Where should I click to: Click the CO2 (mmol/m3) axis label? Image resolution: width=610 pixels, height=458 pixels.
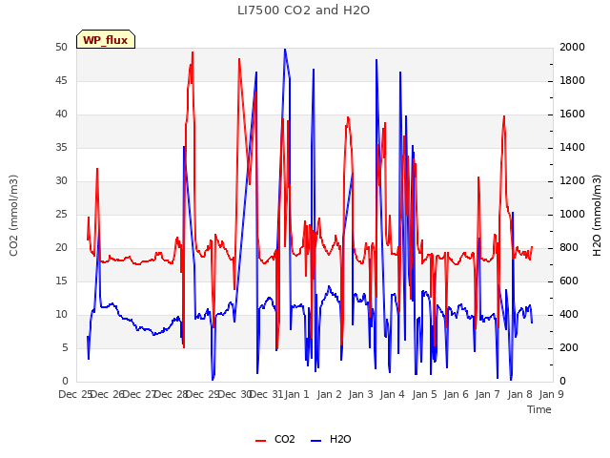[13, 216]
